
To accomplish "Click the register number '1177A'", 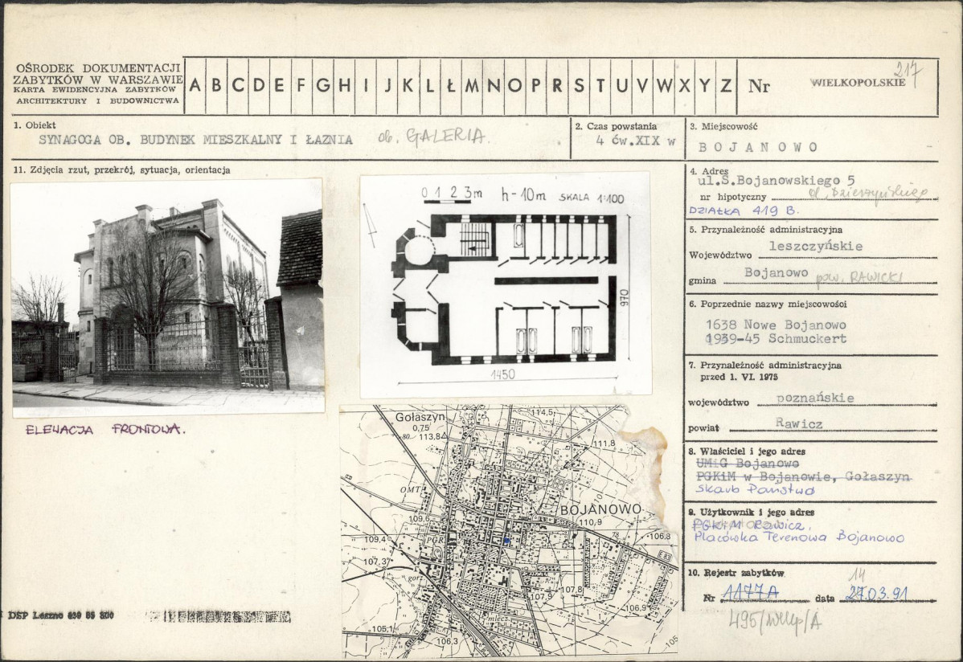I will (751, 593).
